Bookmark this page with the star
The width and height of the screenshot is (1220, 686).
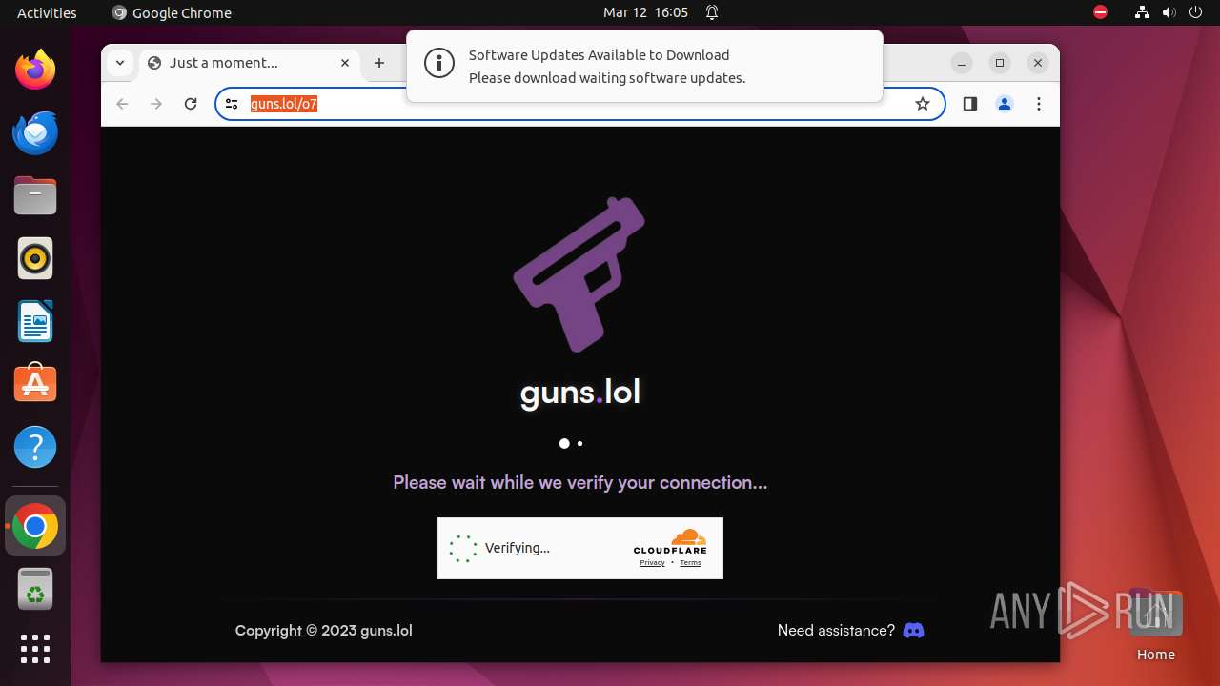pos(922,104)
